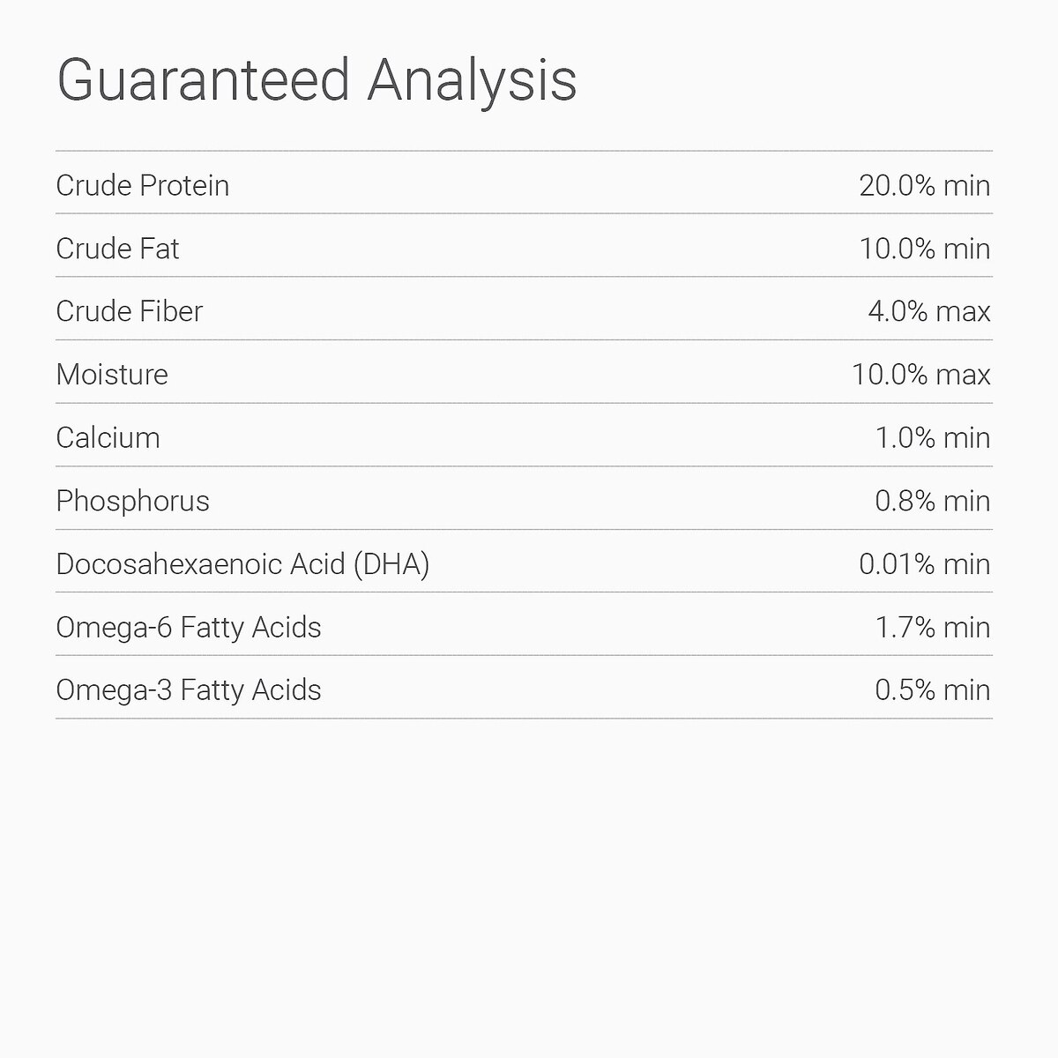Select the Omega-3 Fatty Acids label

(x=189, y=690)
